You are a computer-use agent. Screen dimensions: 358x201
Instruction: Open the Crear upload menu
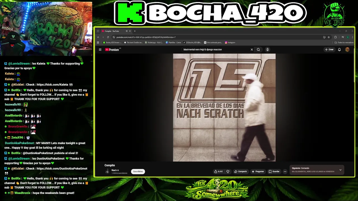pos(329,50)
